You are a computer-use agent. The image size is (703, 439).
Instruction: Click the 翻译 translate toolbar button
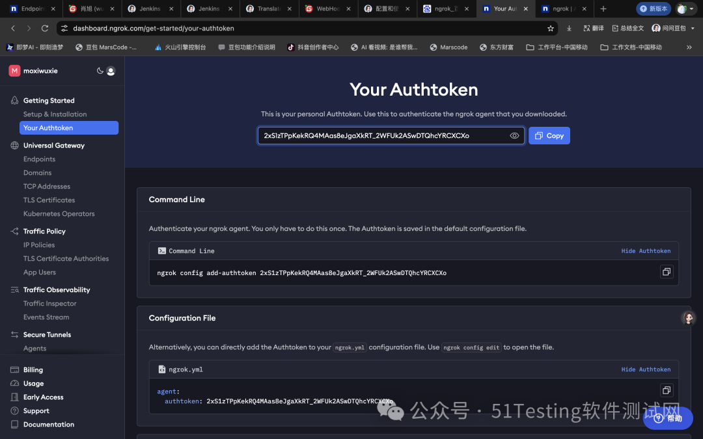click(x=593, y=28)
